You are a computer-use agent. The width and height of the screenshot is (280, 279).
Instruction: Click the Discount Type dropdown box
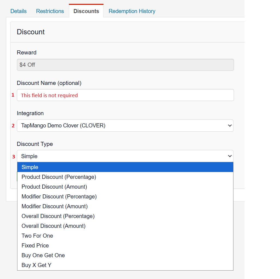click(125, 156)
